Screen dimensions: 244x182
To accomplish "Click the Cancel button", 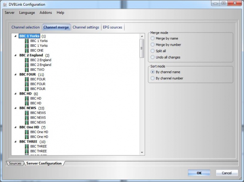I will click(227, 173).
